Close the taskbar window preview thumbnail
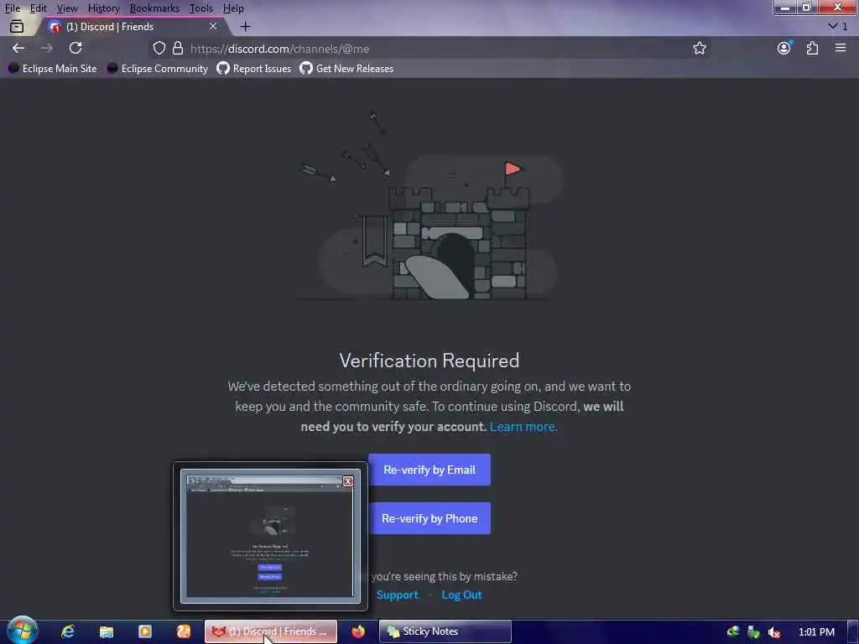859x644 pixels. (x=348, y=480)
